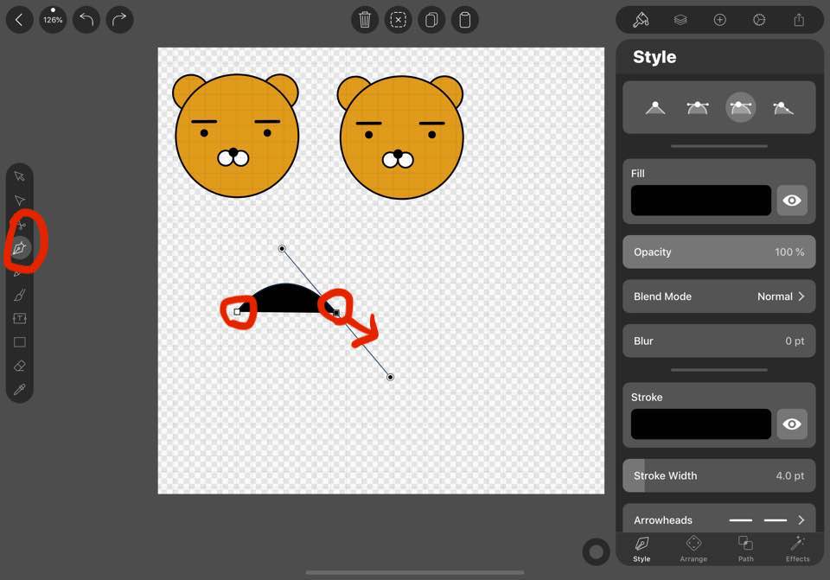Click the Stroke label
Viewport: 830px width, 580px height.
(x=647, y=398)
